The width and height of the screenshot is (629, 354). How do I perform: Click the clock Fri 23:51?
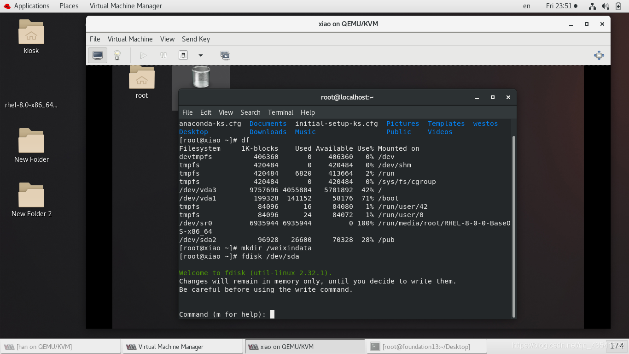pyautogui.click(x=561, y=6)
